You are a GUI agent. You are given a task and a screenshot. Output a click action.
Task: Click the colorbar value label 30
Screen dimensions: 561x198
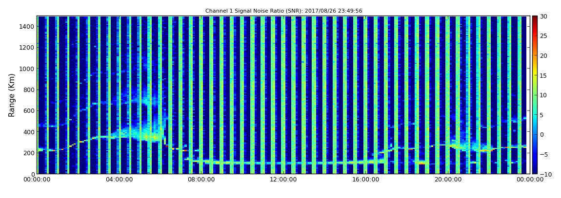tap(543, 17)
